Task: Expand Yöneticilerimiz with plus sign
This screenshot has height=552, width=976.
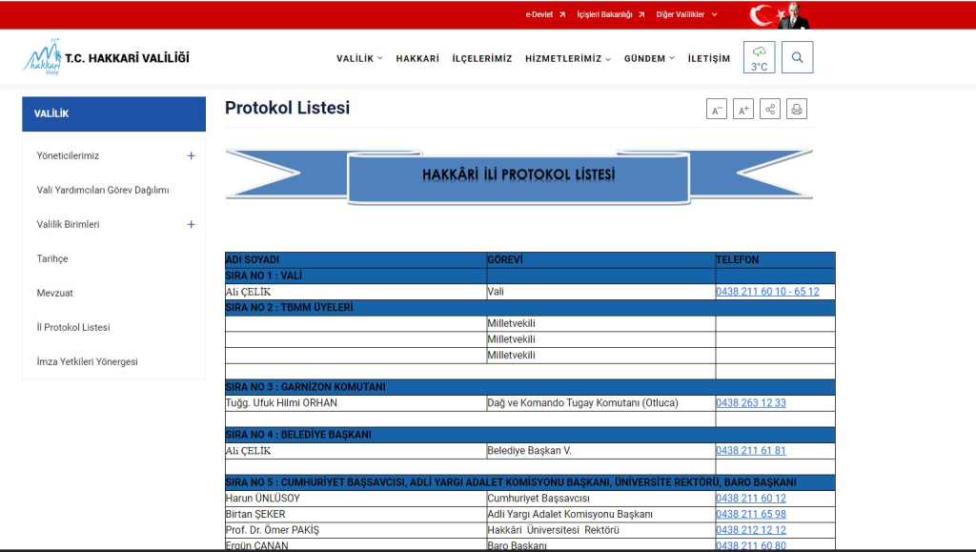Action: point(191,155)
